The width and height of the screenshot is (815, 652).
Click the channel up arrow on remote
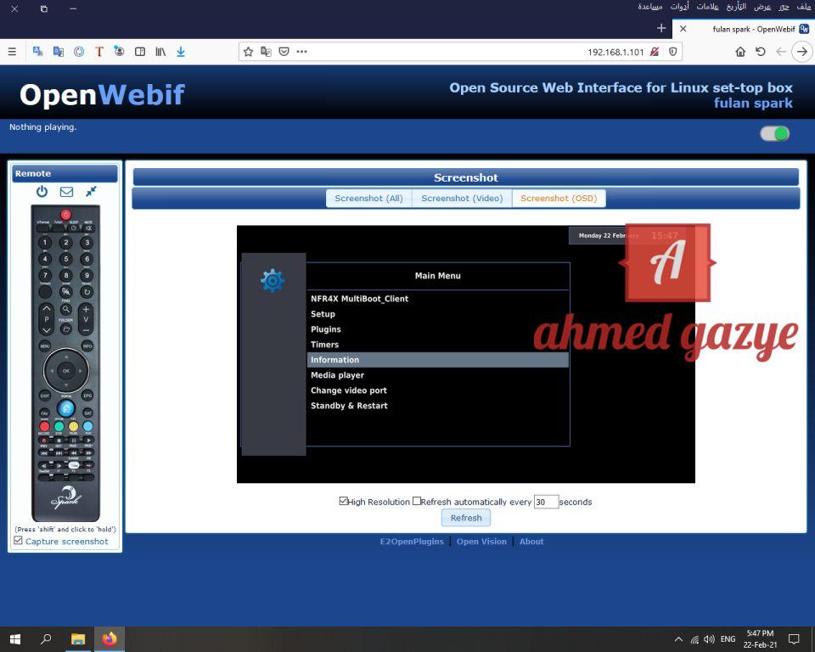[46, 309]
